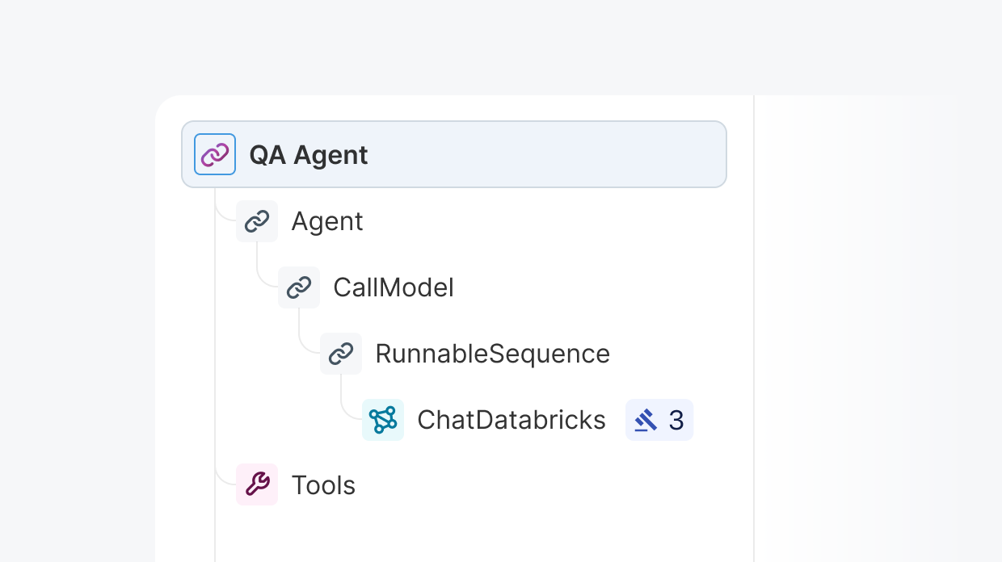1002x562 pixels.
Task: Click the pink wrench icon for Tools
Action: click(257, 484)
